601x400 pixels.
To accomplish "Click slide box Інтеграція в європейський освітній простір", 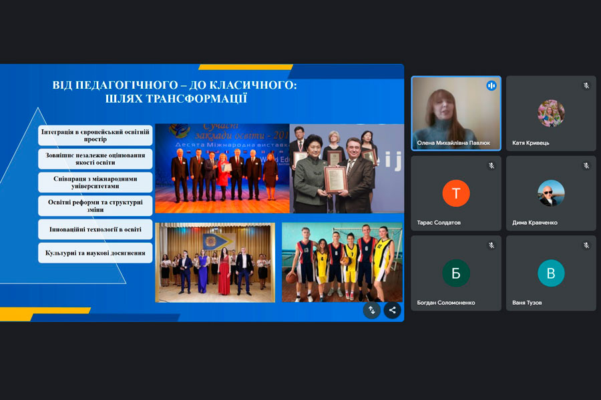I will pos(95,135).
